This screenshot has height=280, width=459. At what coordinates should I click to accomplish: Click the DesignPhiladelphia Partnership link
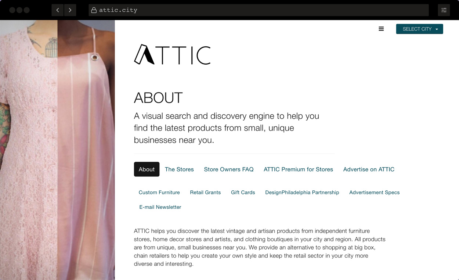click(x=302, y=192)
